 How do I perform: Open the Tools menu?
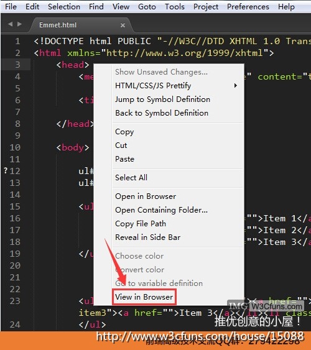click(175, 7)
